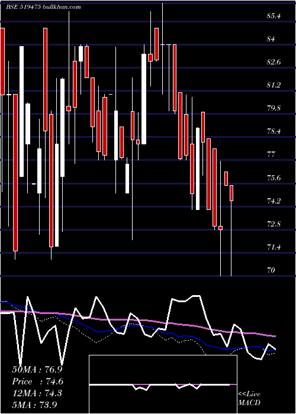Click inside the MACD indicator box
This screenshot has width=296, height=414.
point(163,384)
